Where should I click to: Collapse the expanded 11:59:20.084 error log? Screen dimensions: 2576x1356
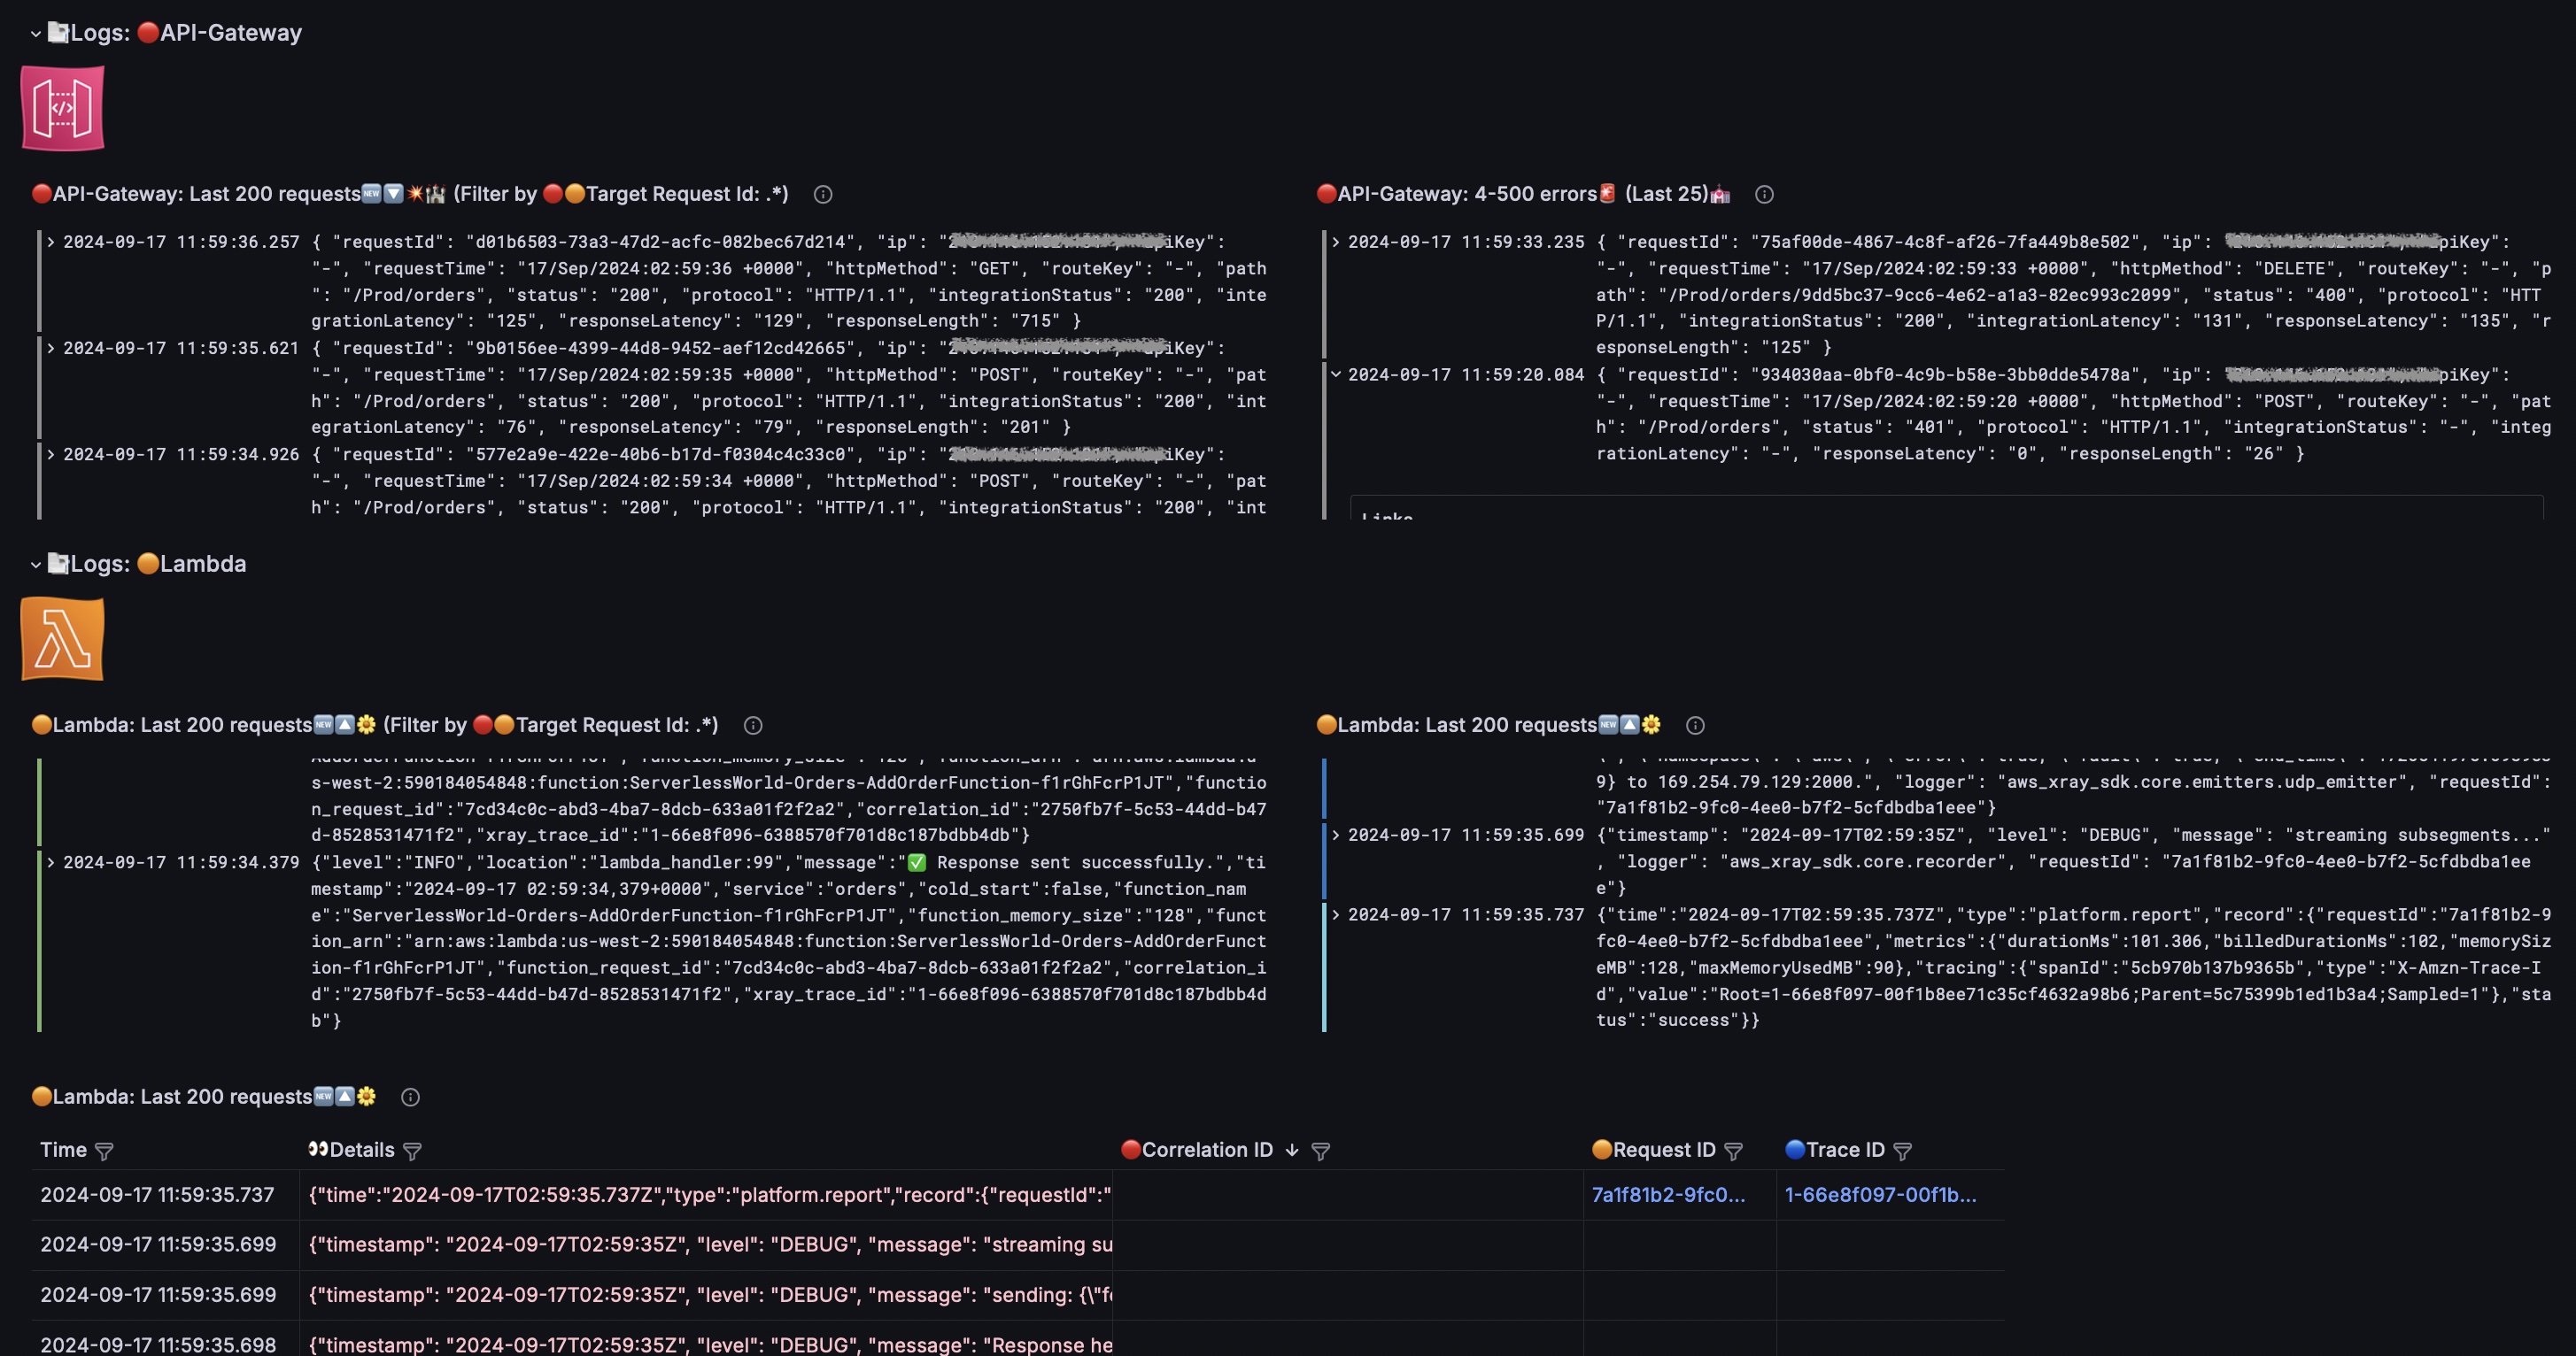1335,374
